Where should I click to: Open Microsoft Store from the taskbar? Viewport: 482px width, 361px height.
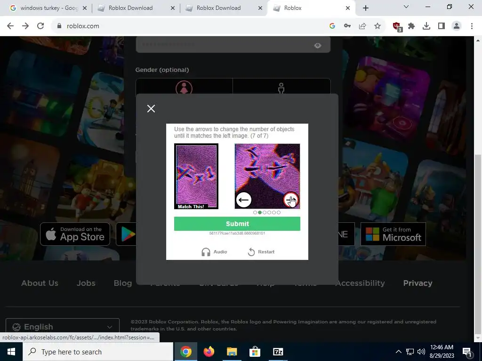point(255,352)
